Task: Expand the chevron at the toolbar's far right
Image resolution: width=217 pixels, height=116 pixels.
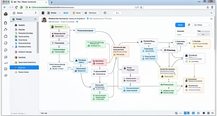Action: 211,13
